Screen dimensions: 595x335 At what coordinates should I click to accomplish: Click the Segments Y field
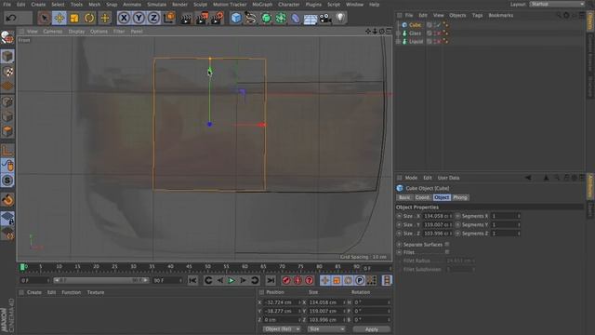click(x=506, y=225)
